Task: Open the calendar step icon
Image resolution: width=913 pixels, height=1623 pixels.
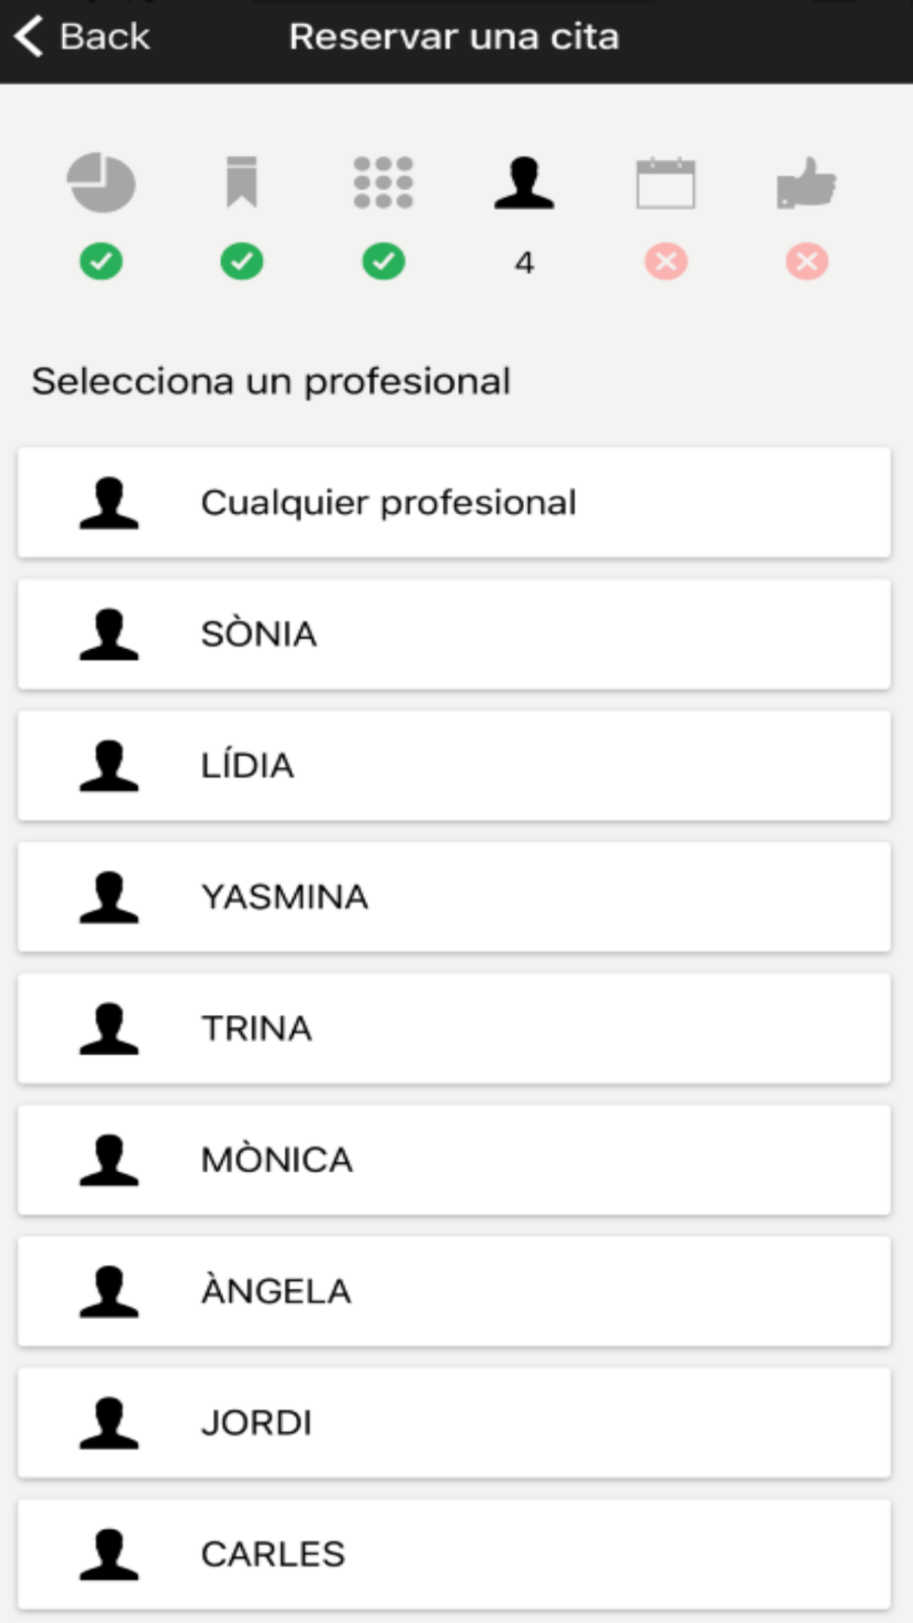Action: pyautogui.click(x=666, y=183)
